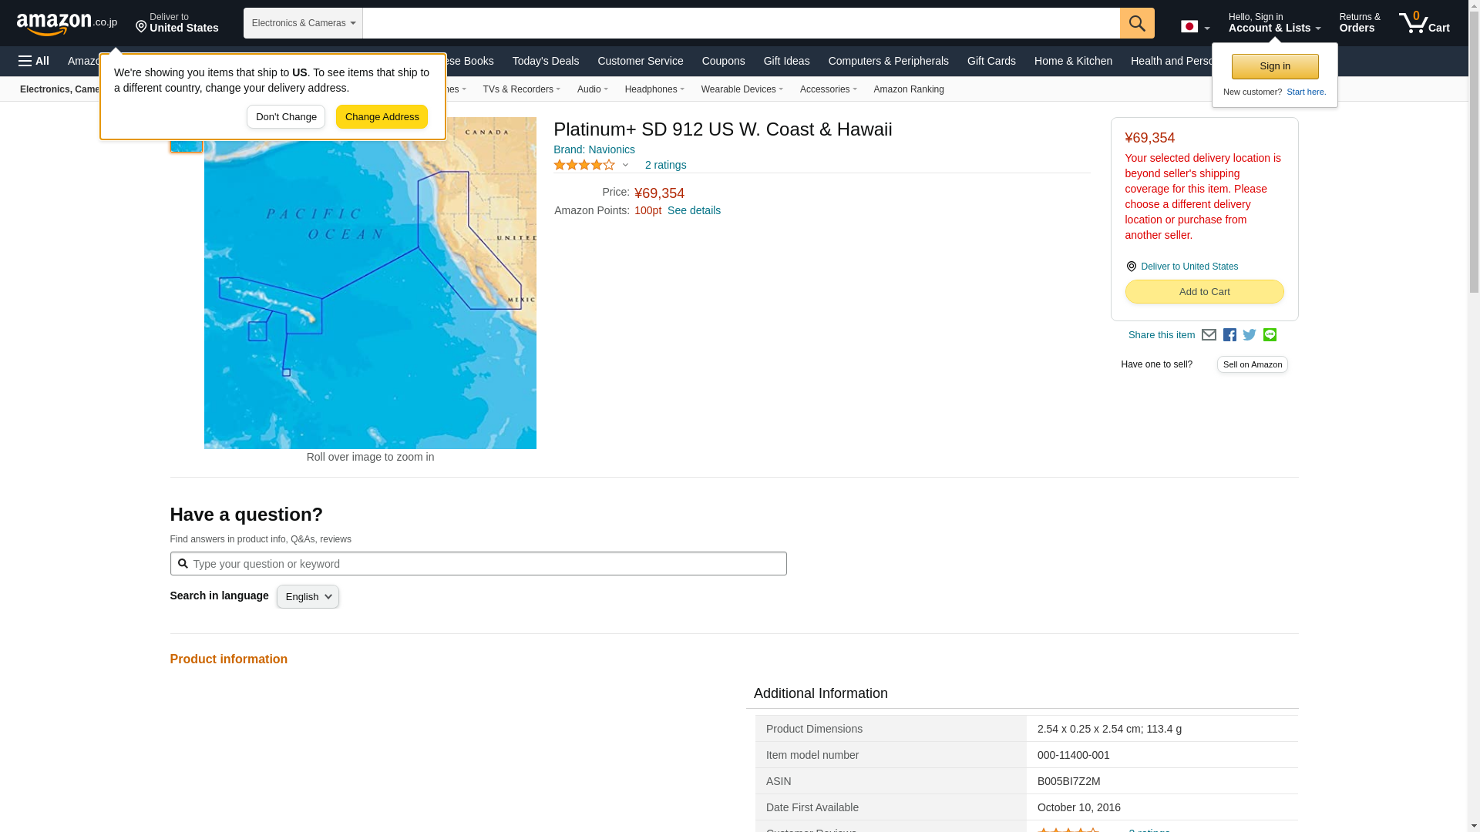Click the Don't Change button
This screenshot has height=832, width=1480.
tap(286, 117)
